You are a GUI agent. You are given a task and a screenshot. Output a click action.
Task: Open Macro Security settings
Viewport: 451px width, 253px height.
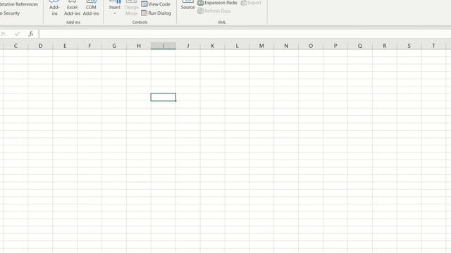[x=10, y=13]
